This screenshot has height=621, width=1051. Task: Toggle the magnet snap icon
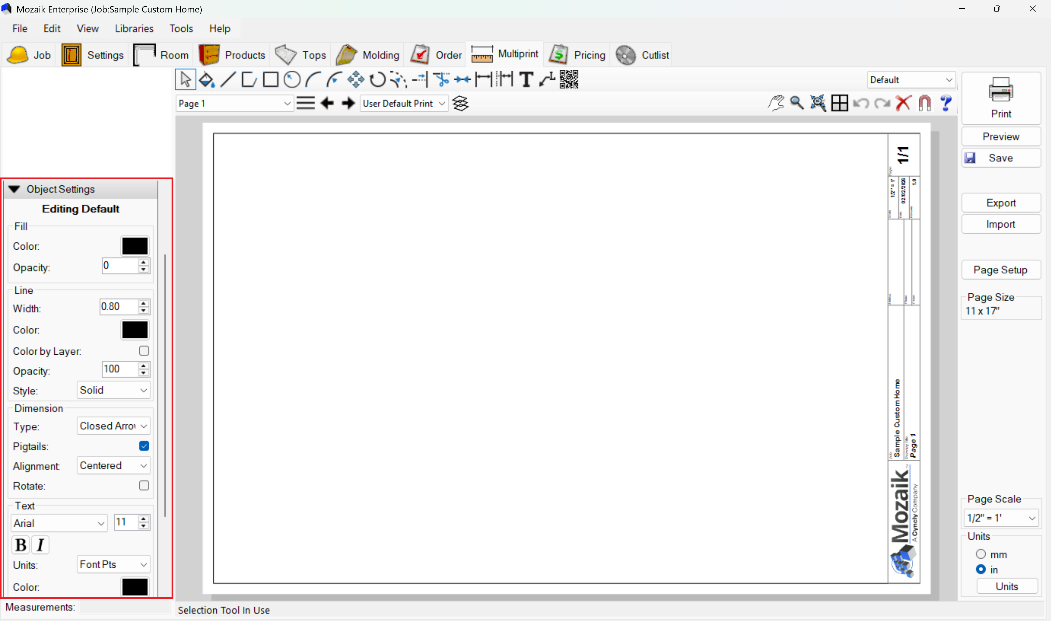(924, 103)
